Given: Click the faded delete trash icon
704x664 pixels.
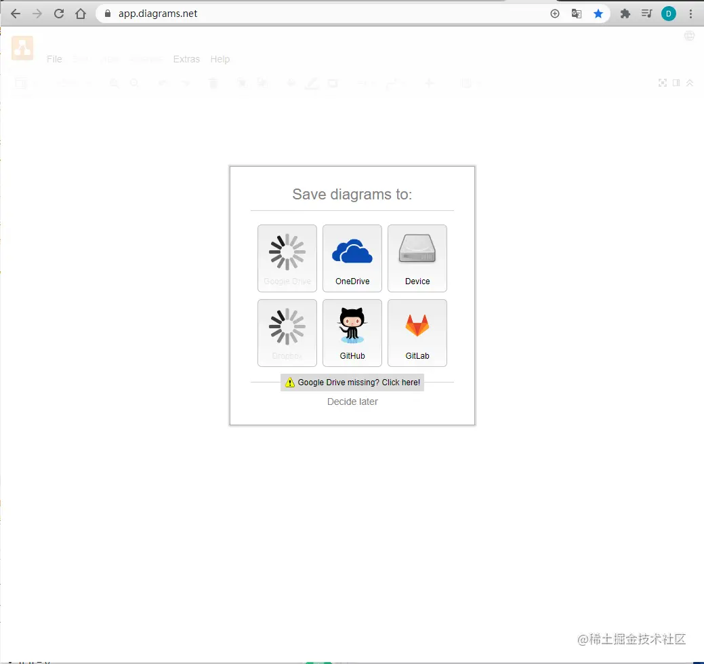Looking at the screenshot, I should [213, 83].
